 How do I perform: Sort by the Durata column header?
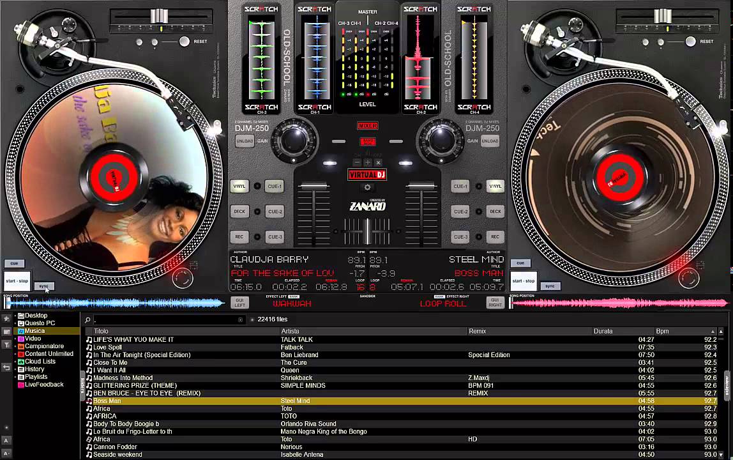point(623,332)
